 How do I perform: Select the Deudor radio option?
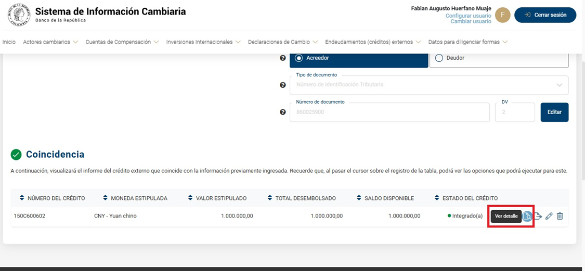tap(439, 58)
